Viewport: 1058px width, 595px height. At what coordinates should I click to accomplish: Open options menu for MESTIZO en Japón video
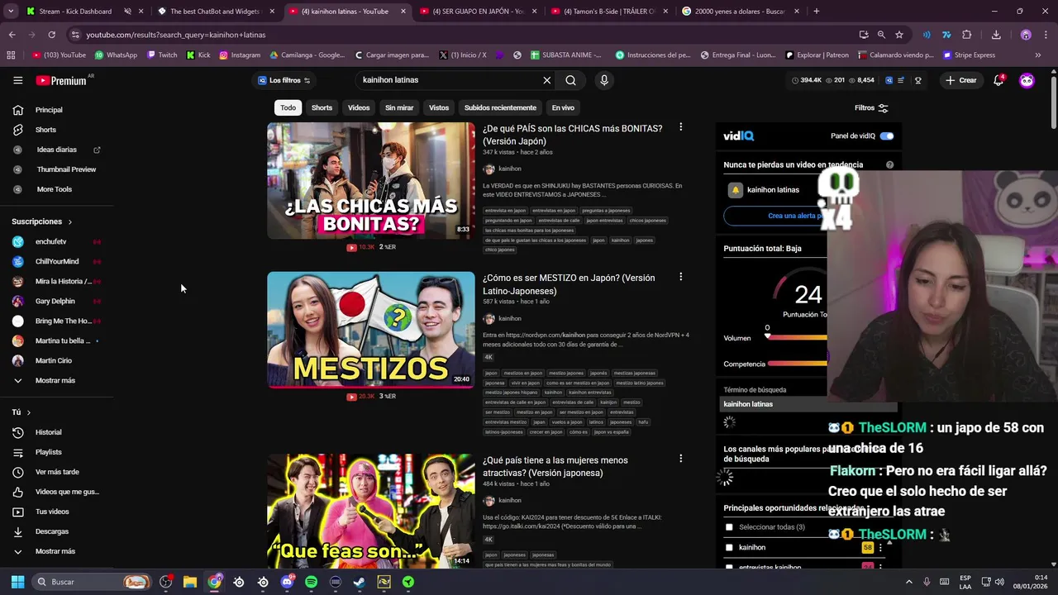680,277
